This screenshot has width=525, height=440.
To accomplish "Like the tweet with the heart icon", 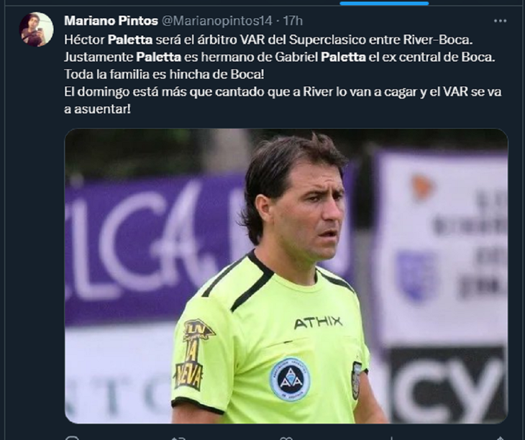I will coord(286,437).
